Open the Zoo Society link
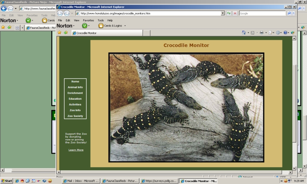The image size is (307, 184). (x=75, y=116)
